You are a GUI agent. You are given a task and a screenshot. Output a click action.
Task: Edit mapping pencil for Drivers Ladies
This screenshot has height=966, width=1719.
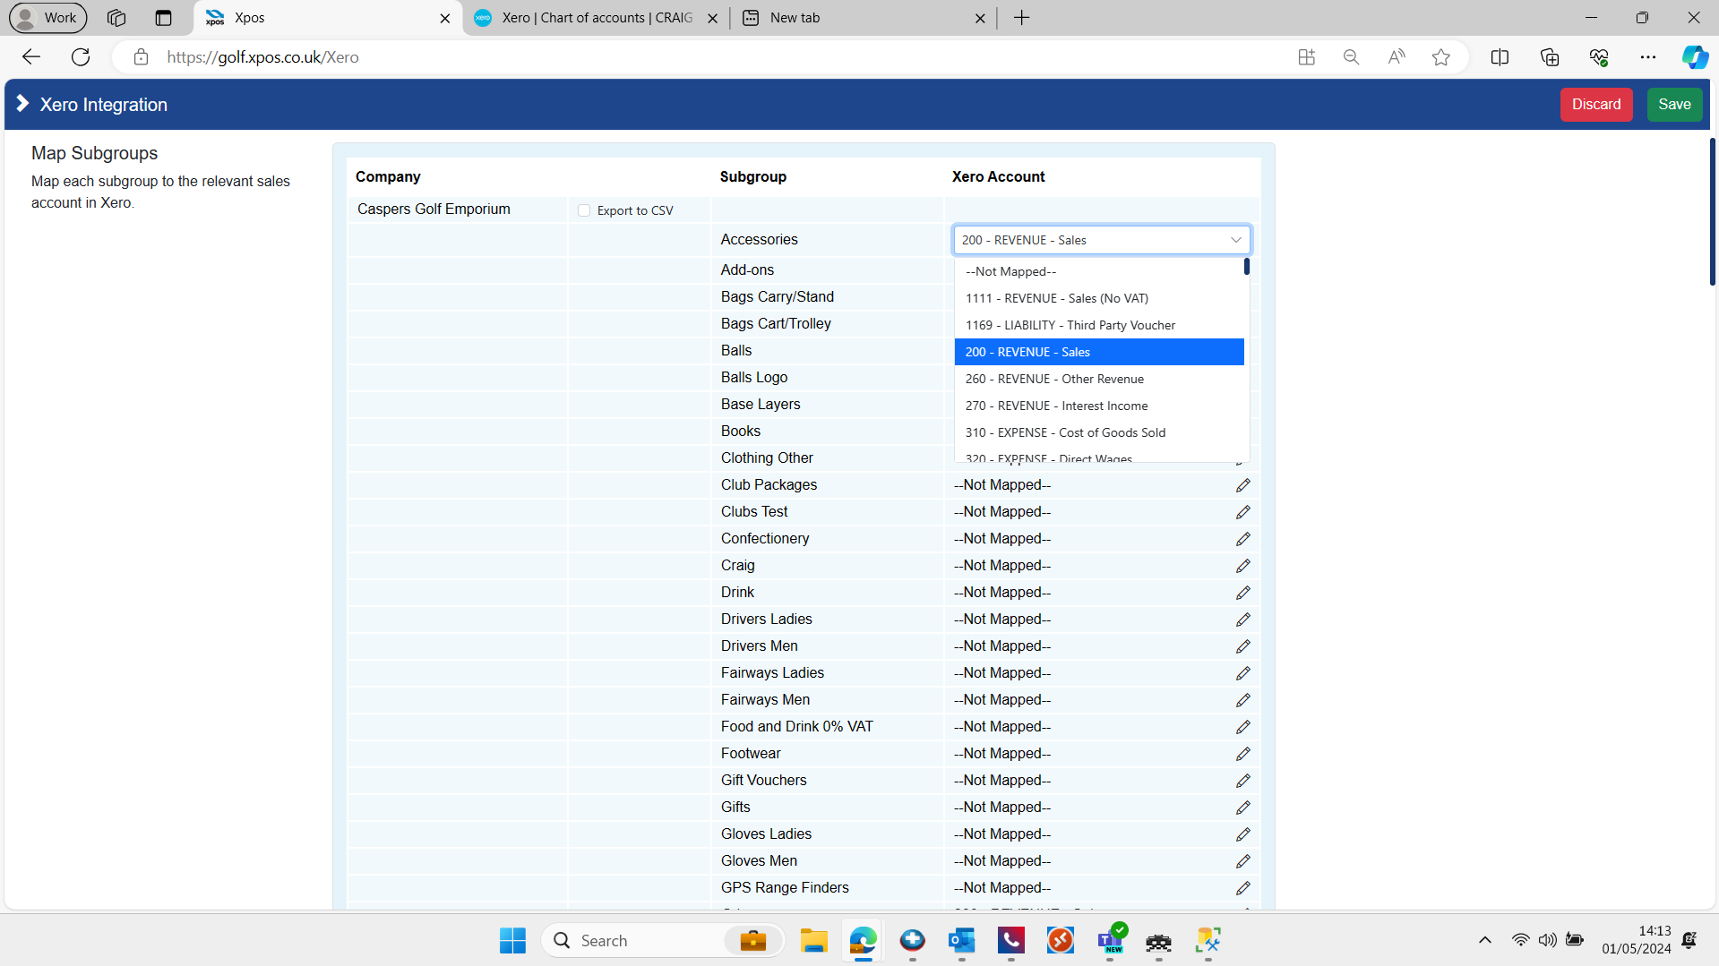point(1242,620)
